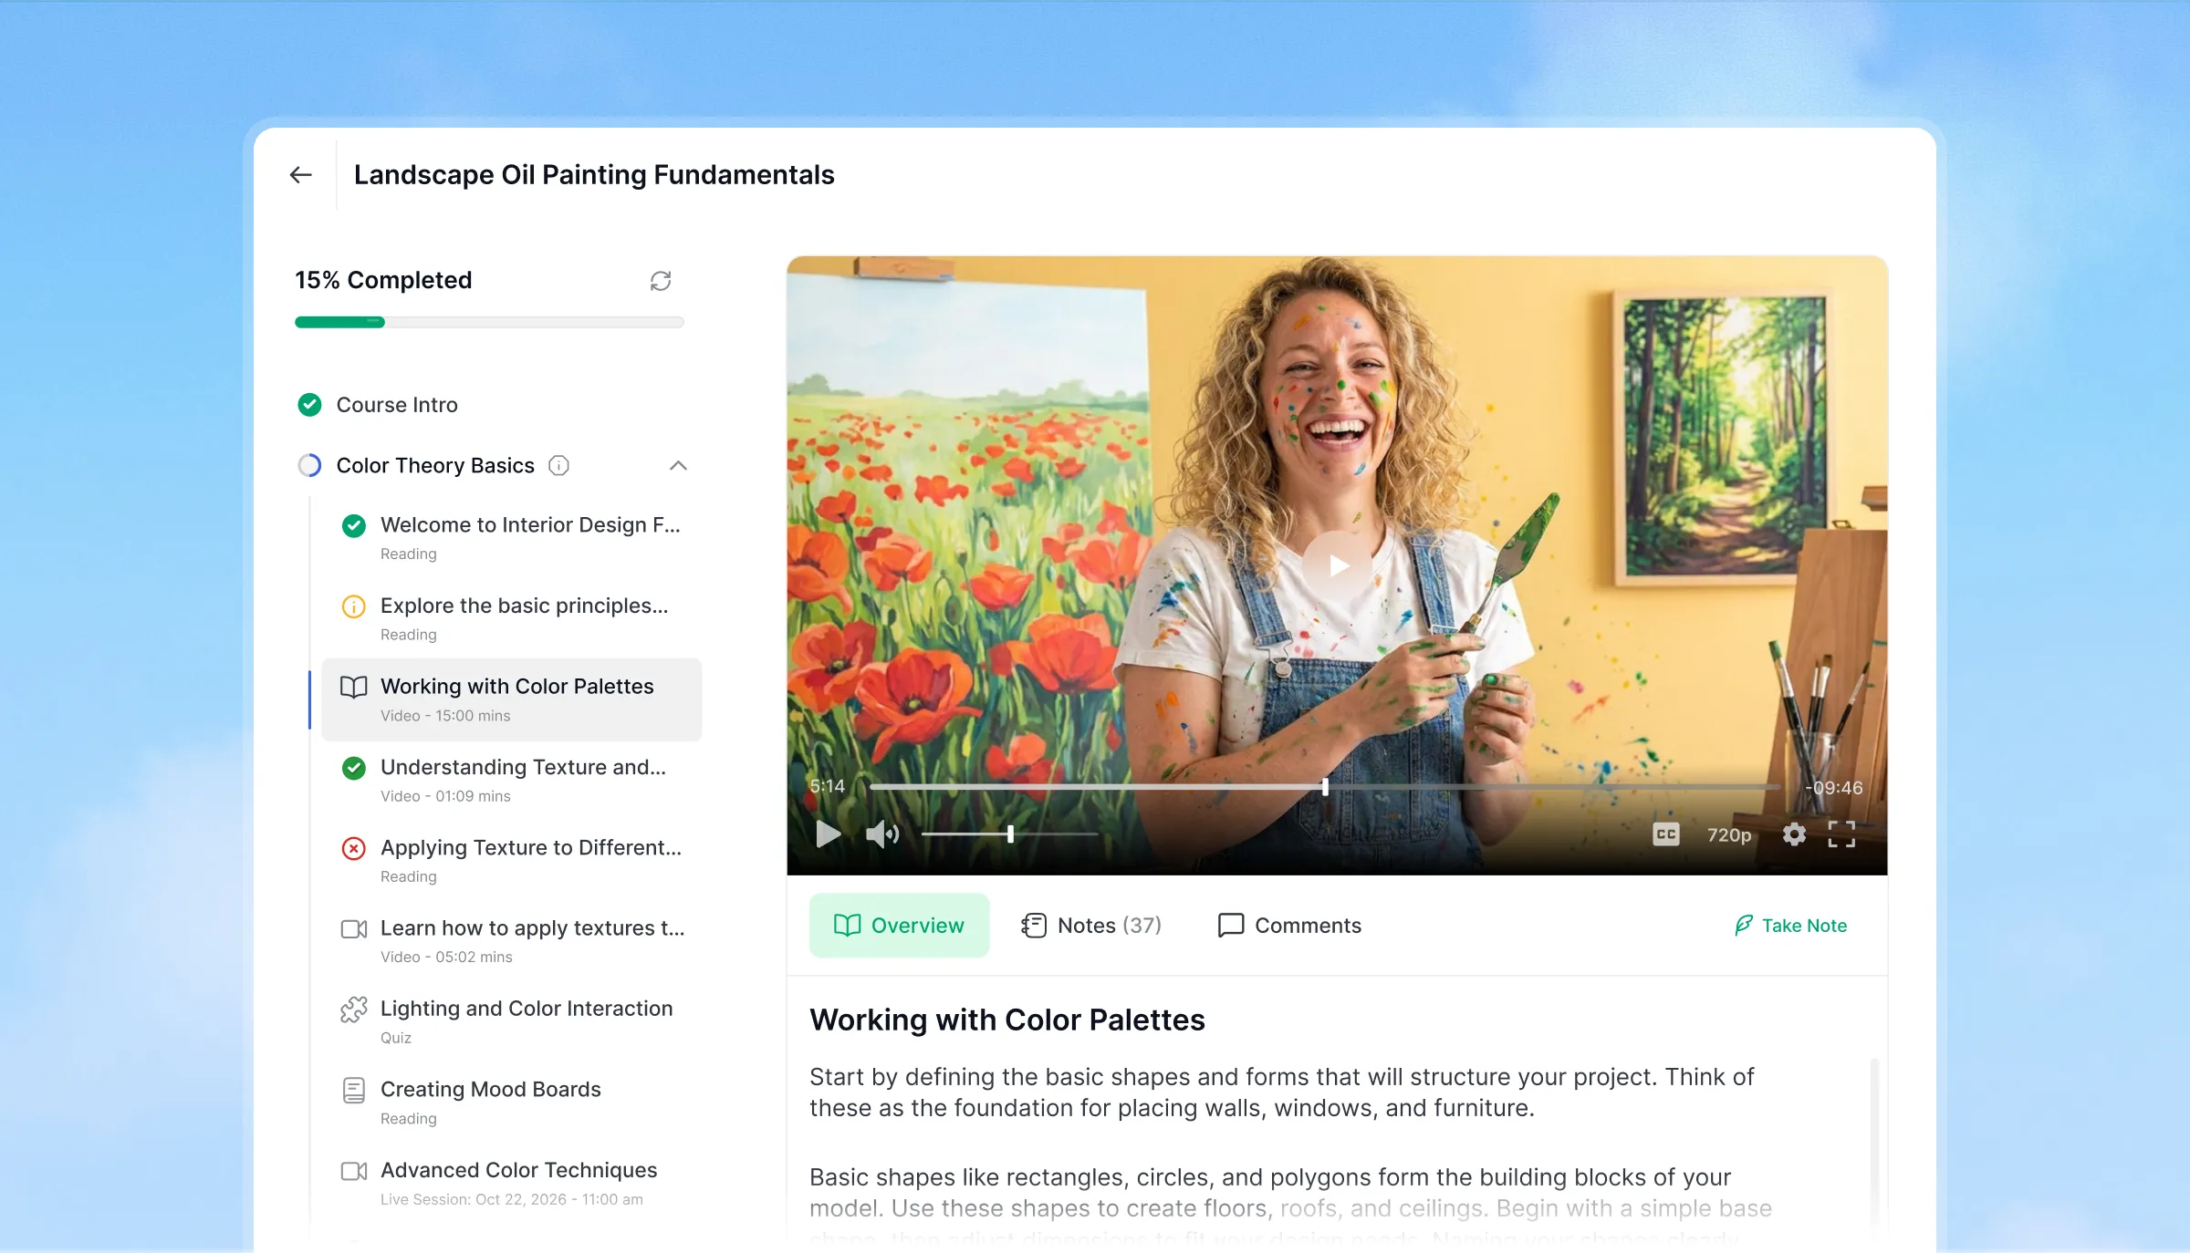This screenshot has width=2190, height=1253.
Task: Open video settings gear
Action: 1794,834
